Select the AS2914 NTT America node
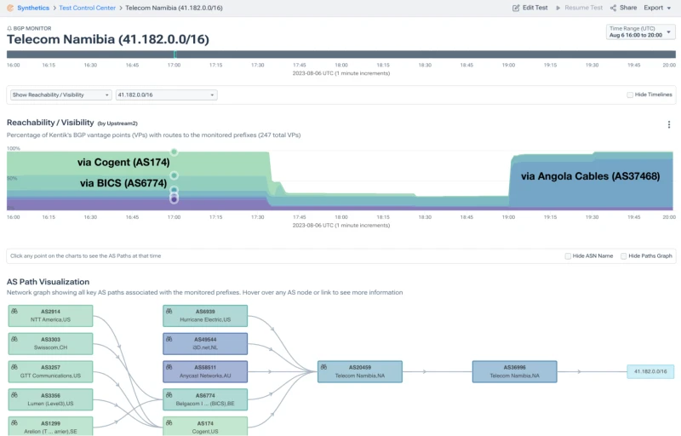The image size is (681, 436). pyautogui.click(x=50, y=316)
